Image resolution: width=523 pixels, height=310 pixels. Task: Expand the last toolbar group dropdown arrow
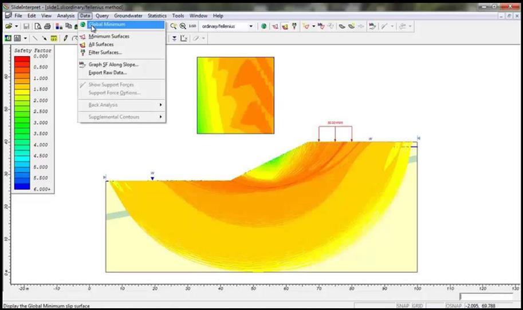click(410, 26)
